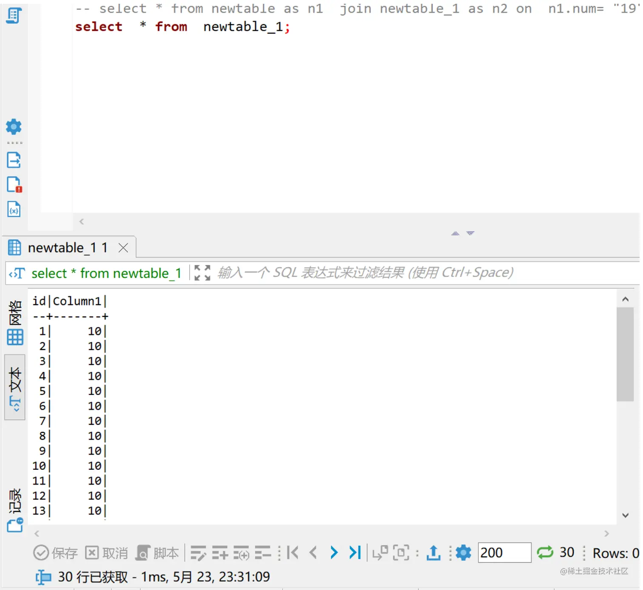Open result set settings gear in bottom toolbar
Viewport: 643px width, 590px height.
click(463, 553)
